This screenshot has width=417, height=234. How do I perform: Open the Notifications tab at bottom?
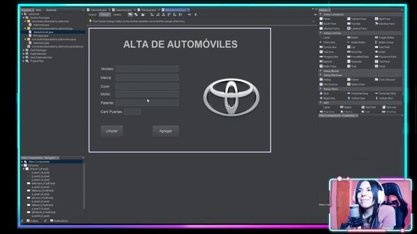pyautogui.click(x=59, y=221)
